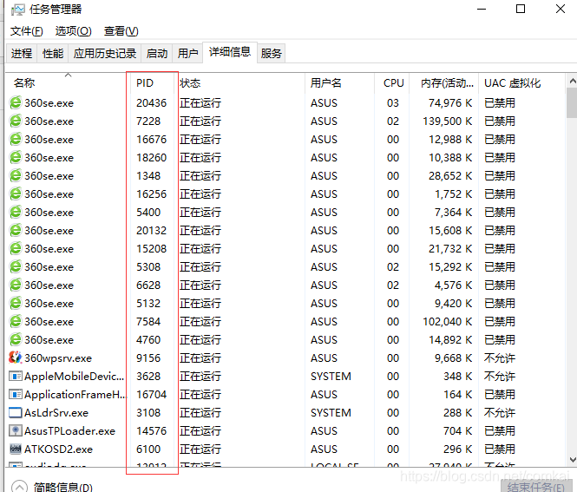Sort by the 内存(活动... column header
The width and height of the screenshot is (577, 492).
(443, 82)
